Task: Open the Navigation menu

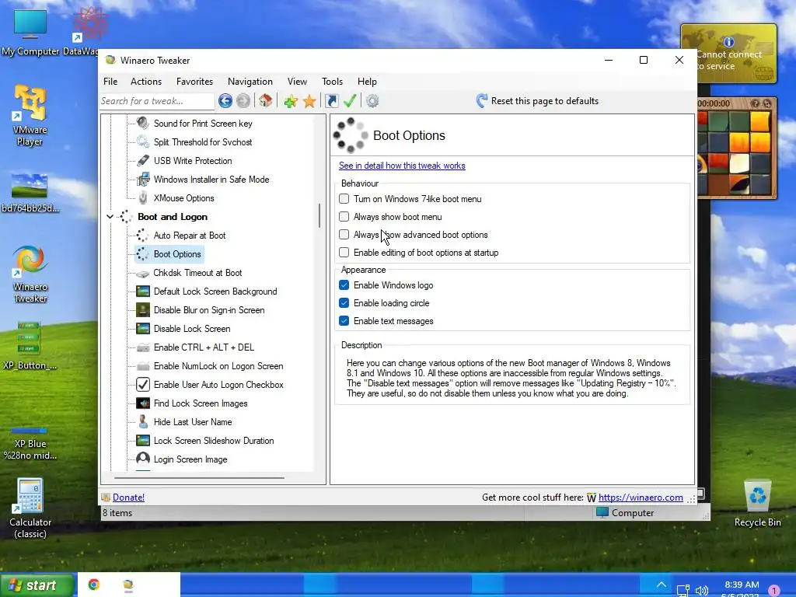Action: [x=250, y=82]
